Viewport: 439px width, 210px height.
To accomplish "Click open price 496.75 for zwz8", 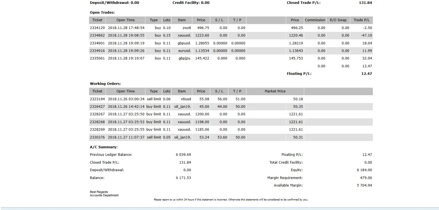I will click(203, 28).
